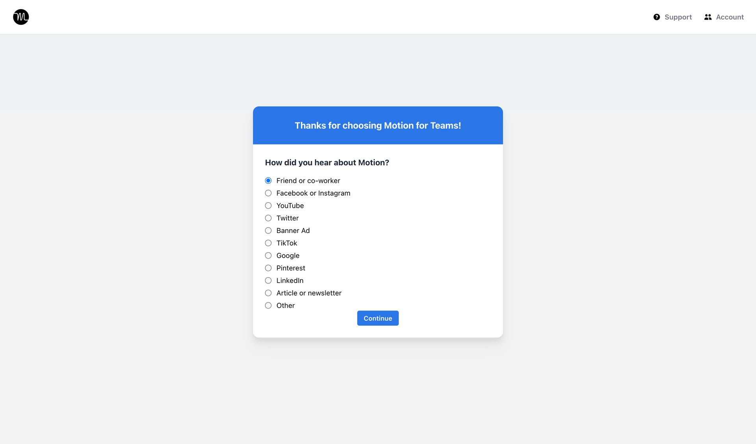Click the Support question mark icon
Image resolution: width=756 pixels, height=444 pixels.
[657, 17]
